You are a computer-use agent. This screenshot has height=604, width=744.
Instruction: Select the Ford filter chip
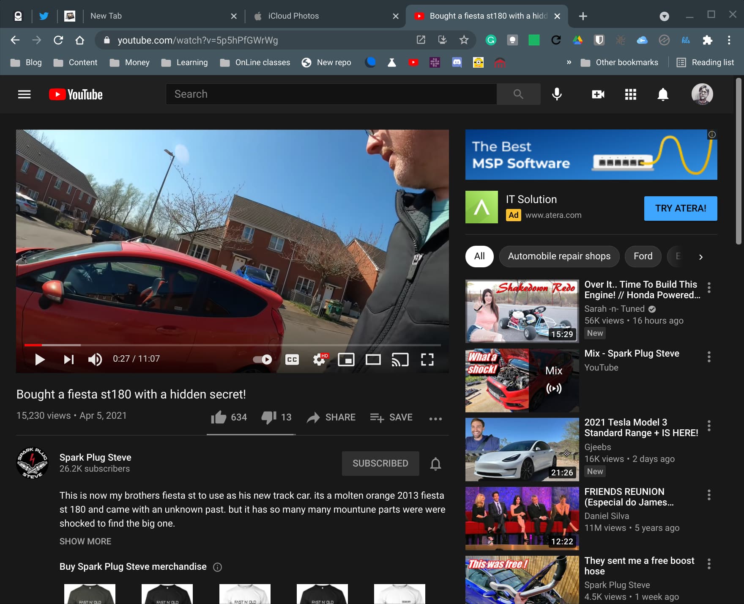click(643, 256)
